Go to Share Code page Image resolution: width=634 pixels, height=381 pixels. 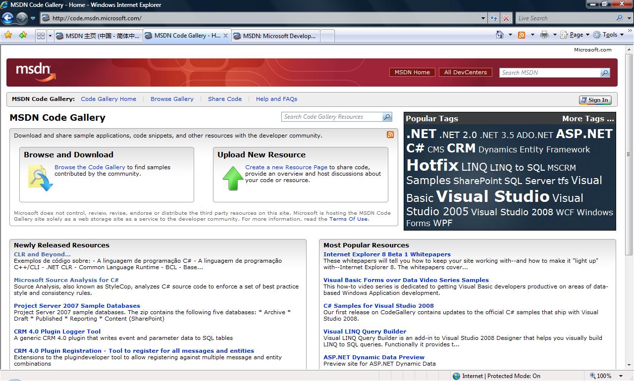(x=225, y=99)
